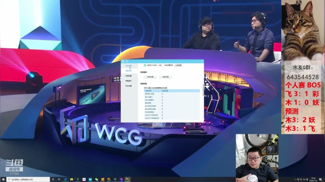
Task: Open the 热键设置 sidebar tab
Action: [129, 76]
